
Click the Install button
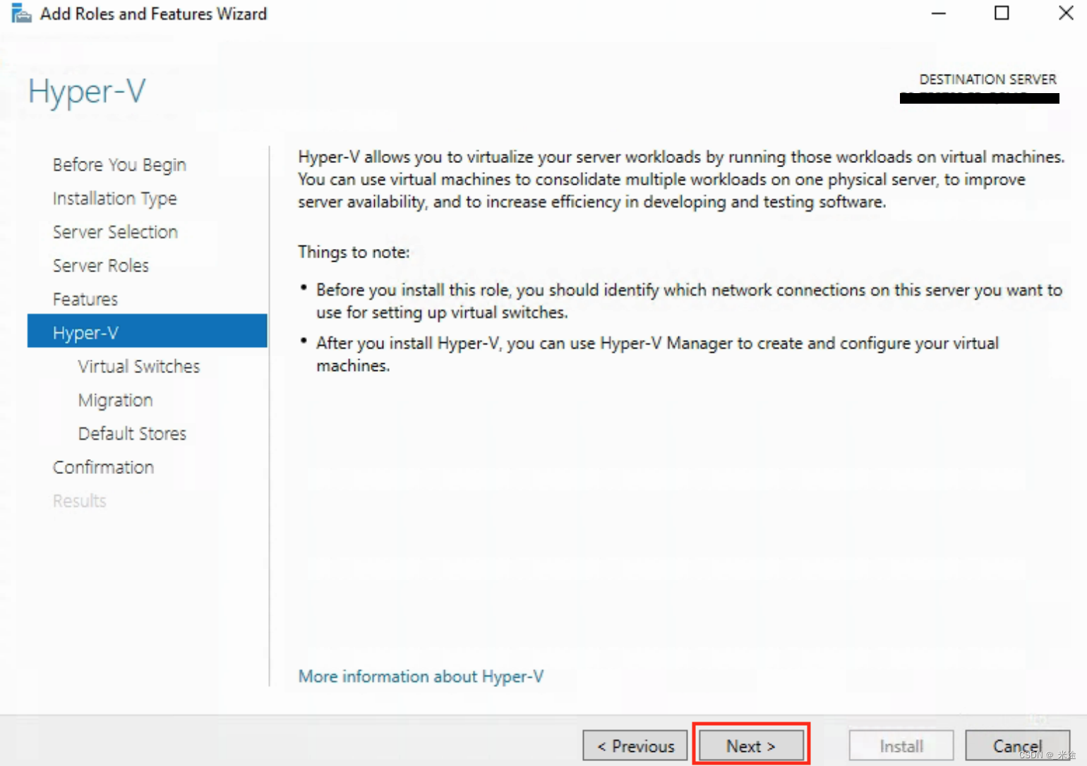pos(901,745)
